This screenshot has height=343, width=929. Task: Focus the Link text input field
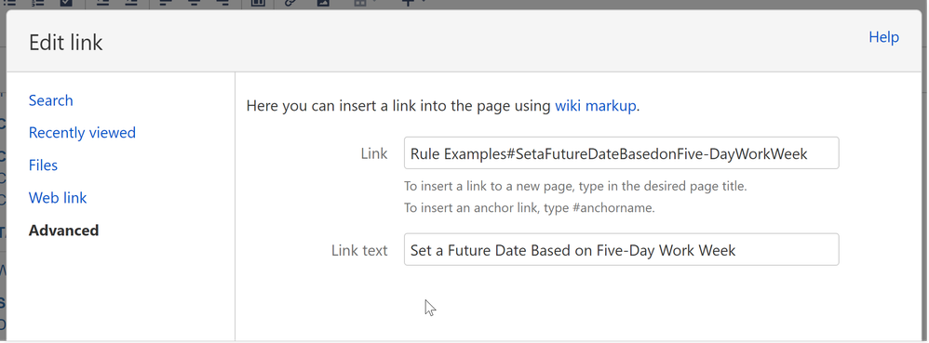(x=622, y=249)
